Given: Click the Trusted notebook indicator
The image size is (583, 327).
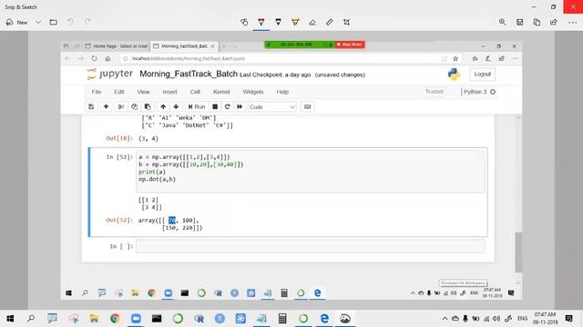Looking at the screenshot, I should (435, 92).
